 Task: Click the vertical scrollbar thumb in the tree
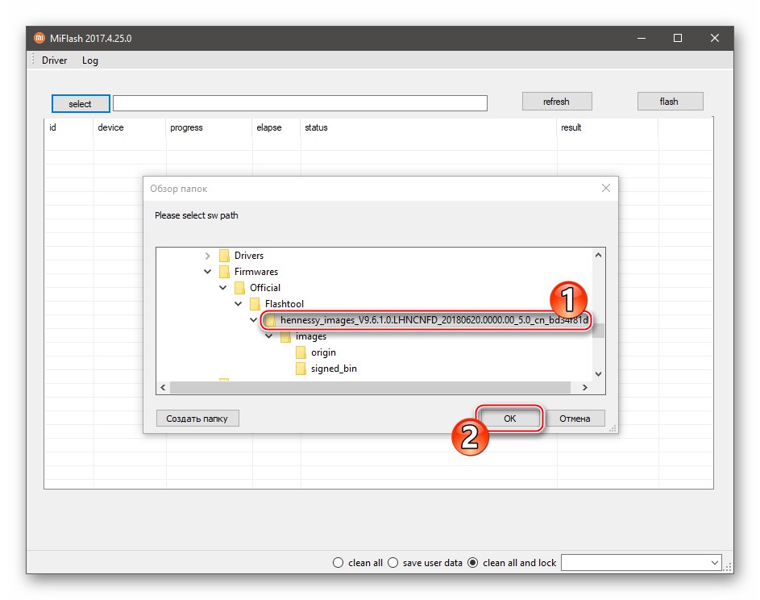(599, 331)
